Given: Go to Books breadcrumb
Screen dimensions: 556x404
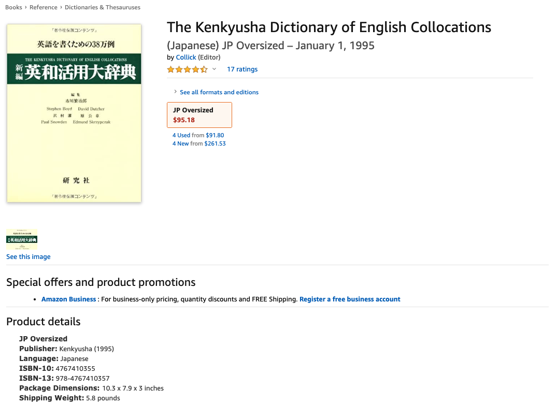Looking at the screenshot, I should tap(13, 7).
